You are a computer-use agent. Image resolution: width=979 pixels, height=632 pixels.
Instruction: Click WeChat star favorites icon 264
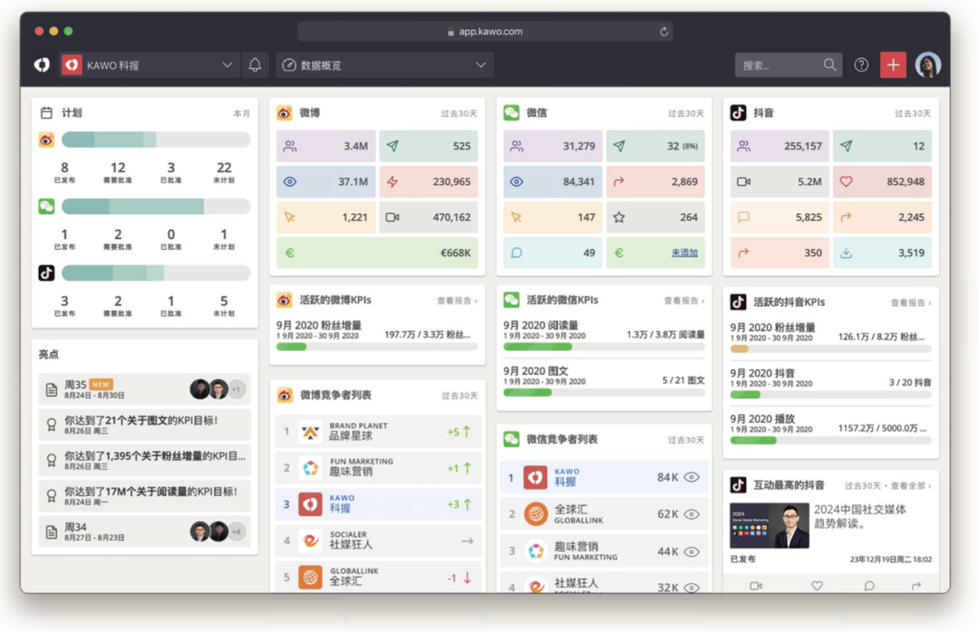619,217
